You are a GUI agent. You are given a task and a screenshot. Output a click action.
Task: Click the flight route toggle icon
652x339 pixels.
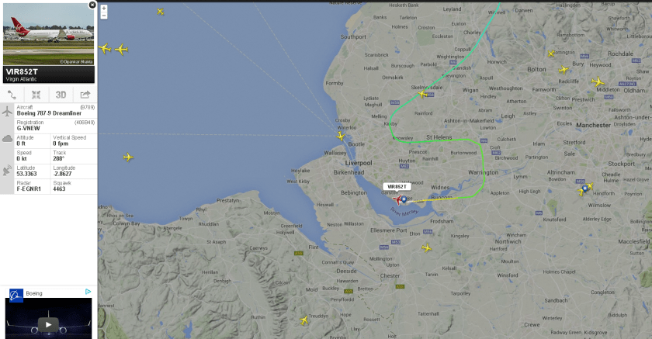coord(12,95)
